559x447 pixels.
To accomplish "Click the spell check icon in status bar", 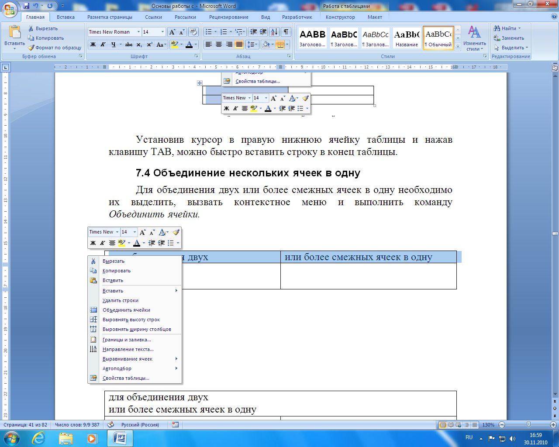I will [x=110, y=425].
